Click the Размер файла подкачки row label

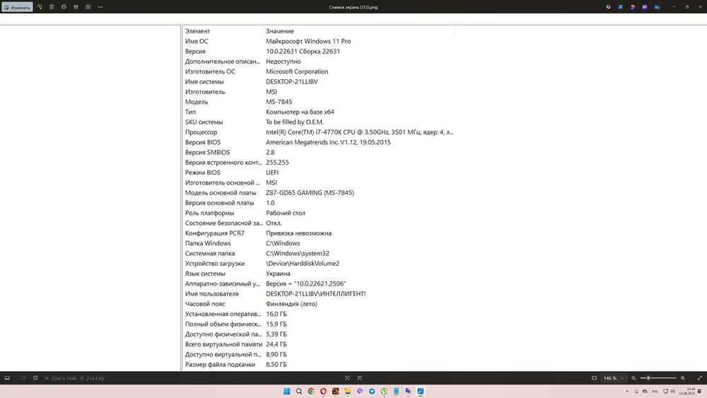[x=220, y=365]
